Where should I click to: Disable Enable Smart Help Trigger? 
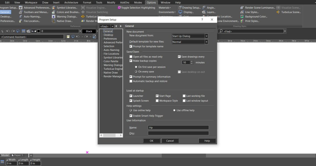click(131, 116)
